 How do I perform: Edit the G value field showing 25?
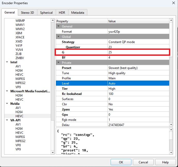pyautogui.click(x=138, y=52)
